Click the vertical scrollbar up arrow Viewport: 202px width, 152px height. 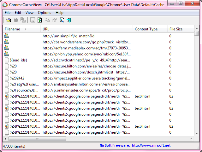(197, 28)
